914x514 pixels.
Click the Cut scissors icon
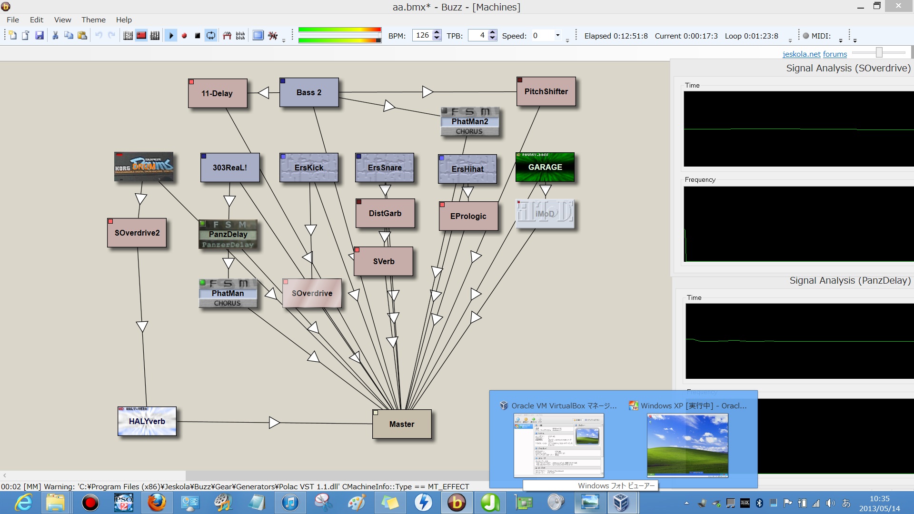pyautogui.click(x=55, y=36)
